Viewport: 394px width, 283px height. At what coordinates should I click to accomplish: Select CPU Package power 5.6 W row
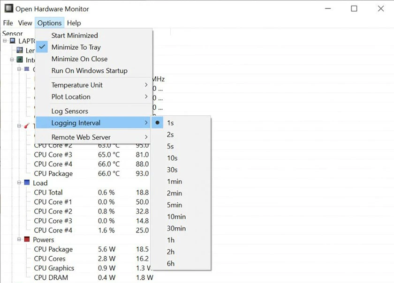(x=91, y=249)
